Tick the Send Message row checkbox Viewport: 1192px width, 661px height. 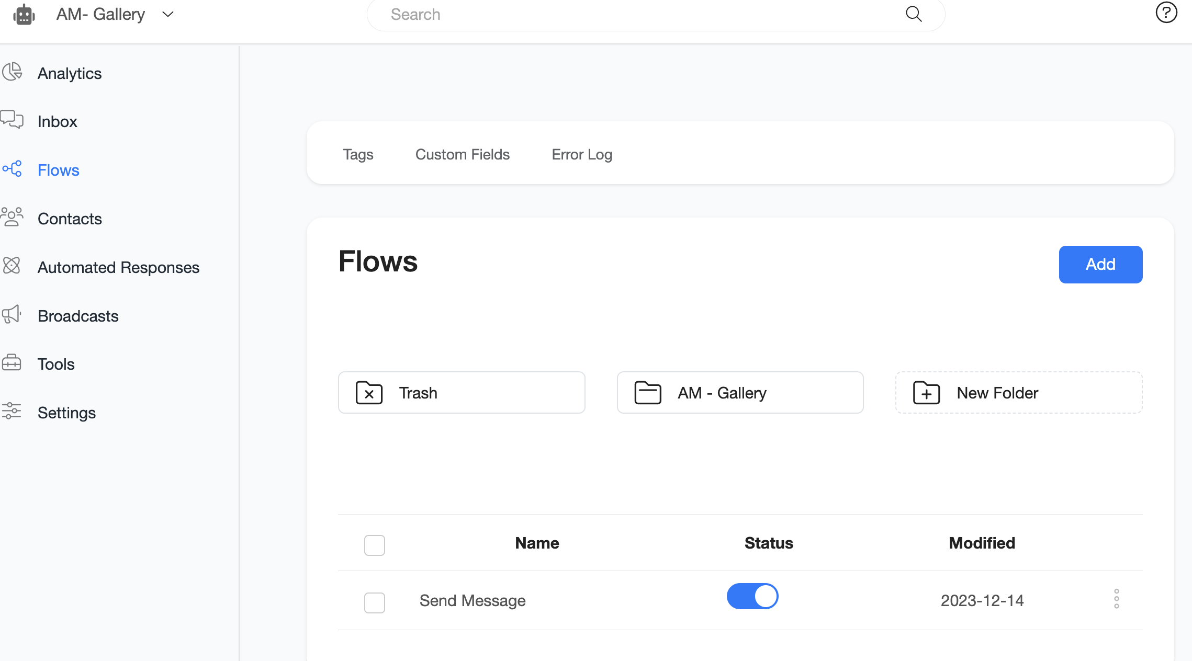375,602
